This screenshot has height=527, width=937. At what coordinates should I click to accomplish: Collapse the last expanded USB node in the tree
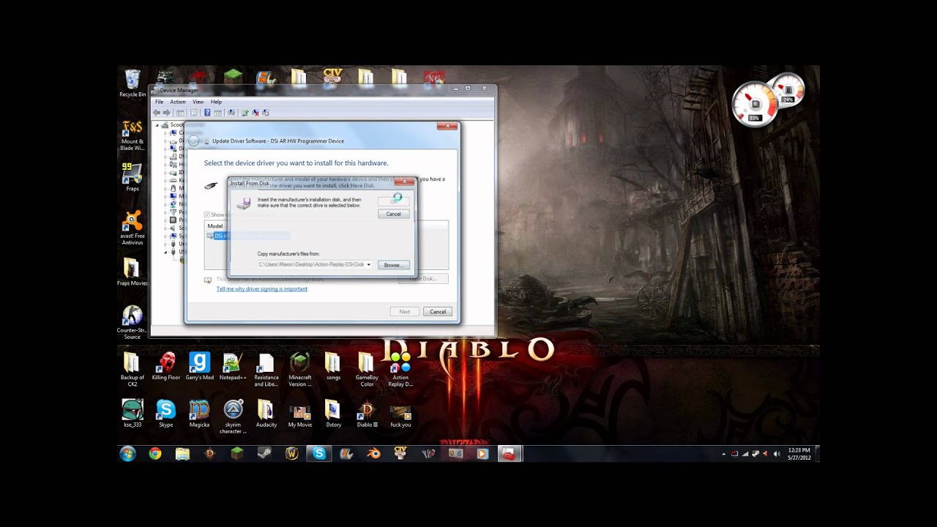coord(165,252)
